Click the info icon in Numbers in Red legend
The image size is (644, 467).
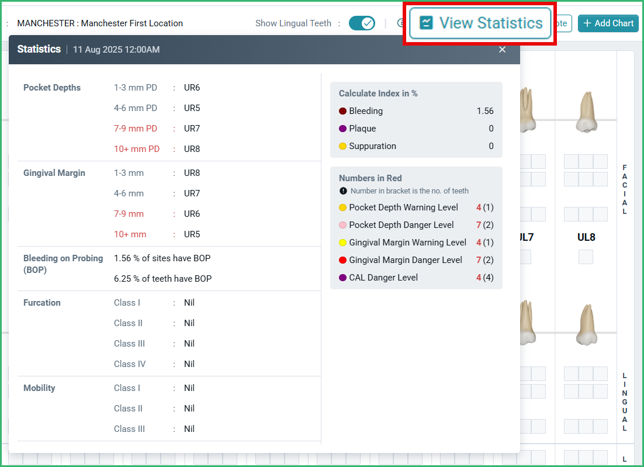(343, 191)
